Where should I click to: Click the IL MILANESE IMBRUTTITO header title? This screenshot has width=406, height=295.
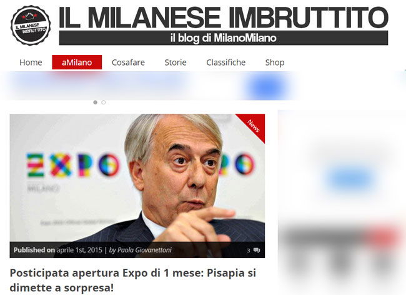click(x=224, y=17)
